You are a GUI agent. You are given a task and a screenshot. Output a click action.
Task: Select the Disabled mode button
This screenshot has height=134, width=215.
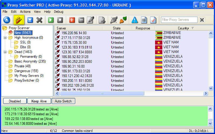click(15, 101)
